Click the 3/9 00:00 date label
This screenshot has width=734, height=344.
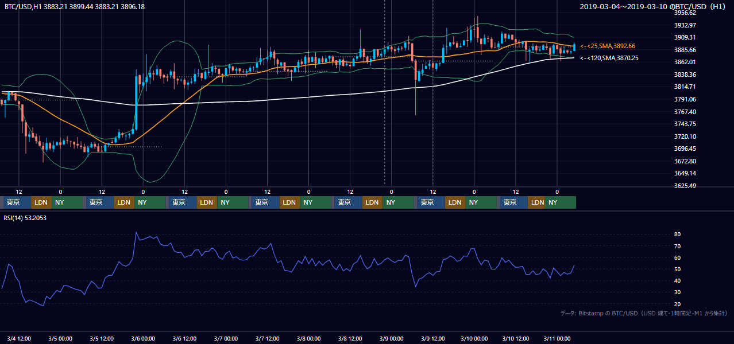[391, 338]
